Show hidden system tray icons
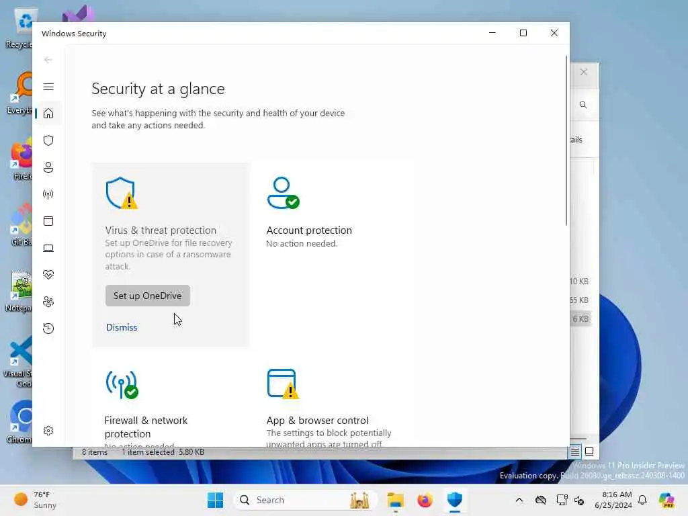Image resolution: width=688 pixels, height=516 pixels. pyautogui.click(x=519, y=500)
